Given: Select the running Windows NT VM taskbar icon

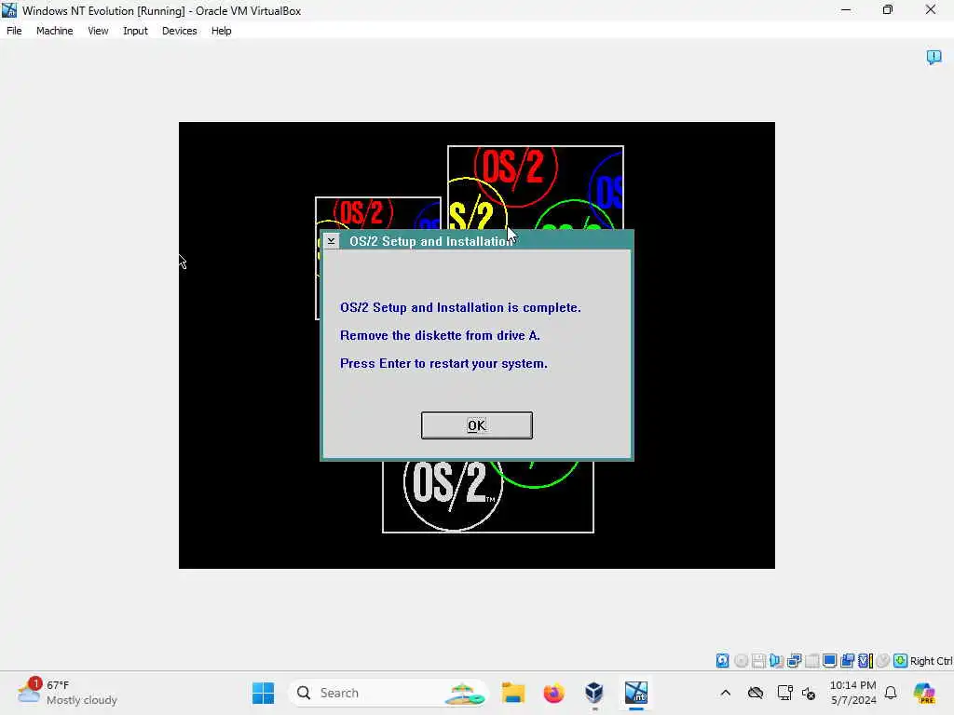Looking at the screenshot, I should pos(635,693).
